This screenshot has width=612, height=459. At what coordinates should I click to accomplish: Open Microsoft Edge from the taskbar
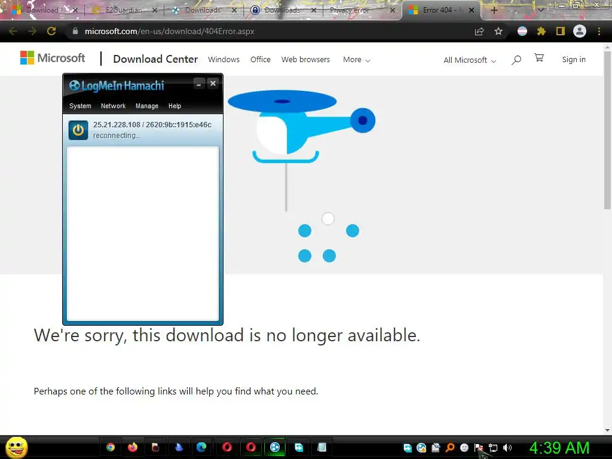[201, 447]
